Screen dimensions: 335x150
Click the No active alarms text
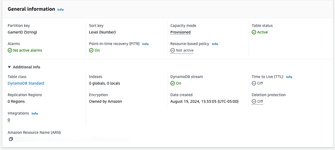point(28,50)
